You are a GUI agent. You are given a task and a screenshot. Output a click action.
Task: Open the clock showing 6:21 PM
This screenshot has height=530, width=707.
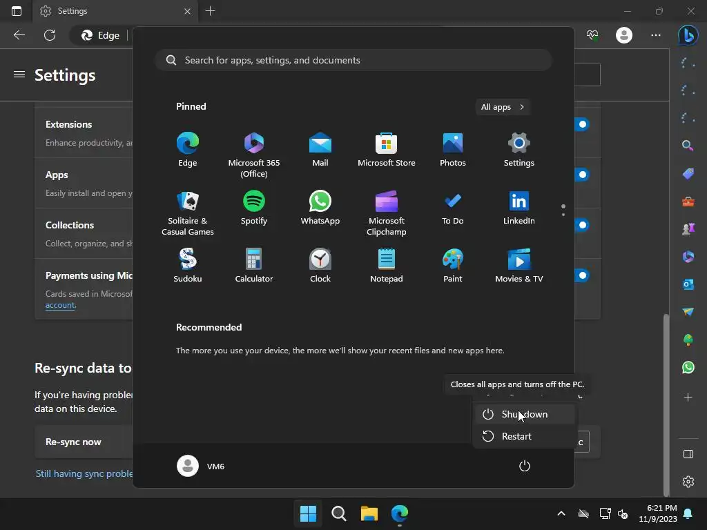[658, 513]
